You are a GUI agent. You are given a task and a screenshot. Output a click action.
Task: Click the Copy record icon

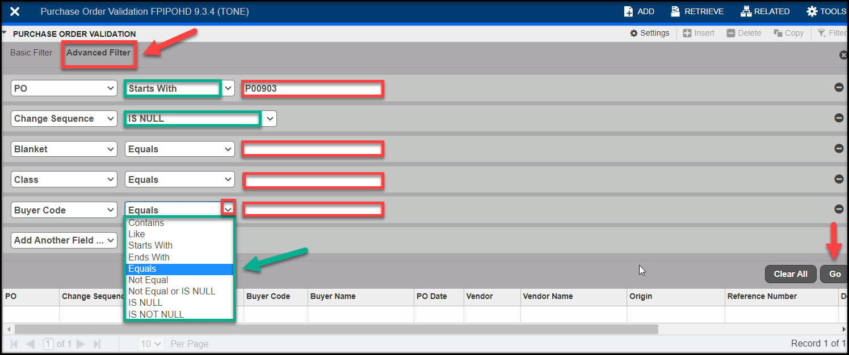pos(789,33)
